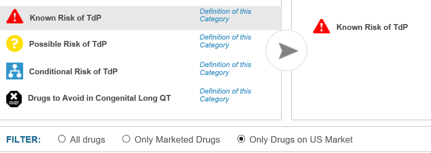
Task: Open definition link for Possible Risk category
Action: [226, 41]
